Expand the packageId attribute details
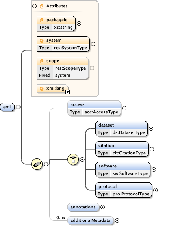 point(79,24)
